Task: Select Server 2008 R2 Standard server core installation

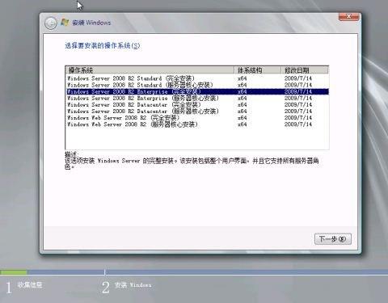Action: [197, 85]
